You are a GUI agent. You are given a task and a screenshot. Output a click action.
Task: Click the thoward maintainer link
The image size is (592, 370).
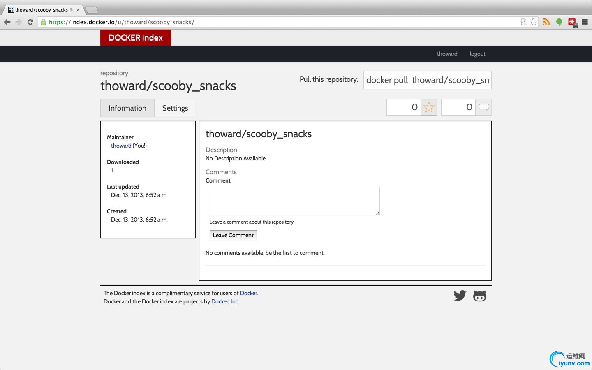click(121, 146)
